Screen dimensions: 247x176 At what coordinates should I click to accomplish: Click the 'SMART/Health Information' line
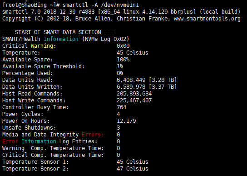click(x=40, y=39)
